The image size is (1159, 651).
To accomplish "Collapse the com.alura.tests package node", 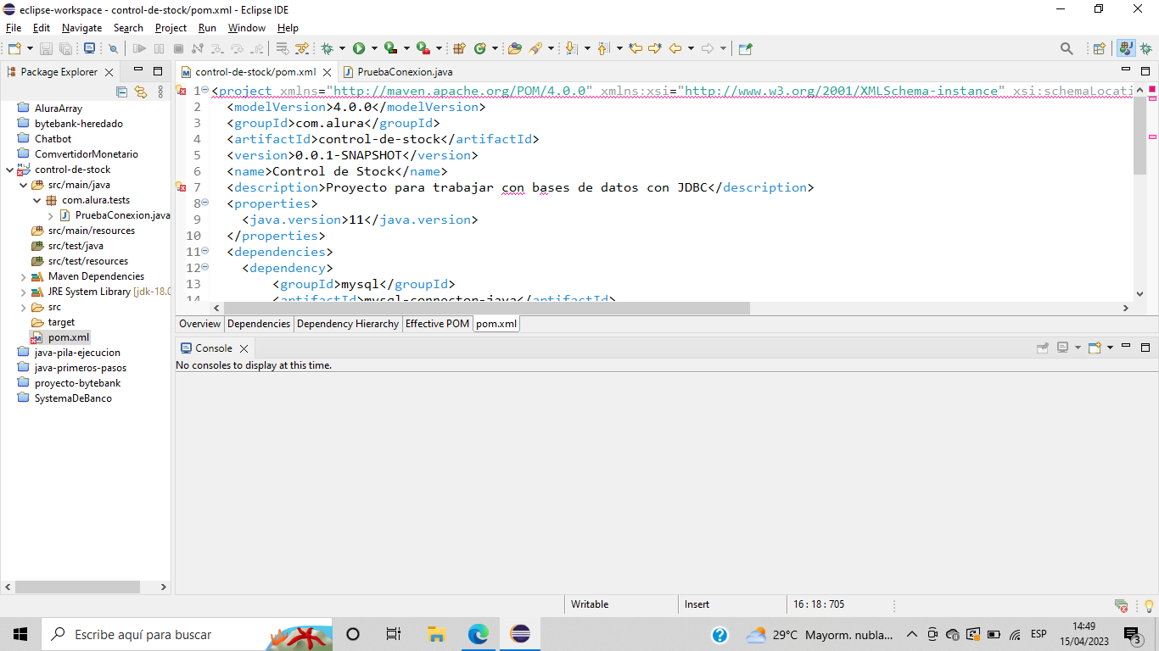I will [x=37, y=200].
